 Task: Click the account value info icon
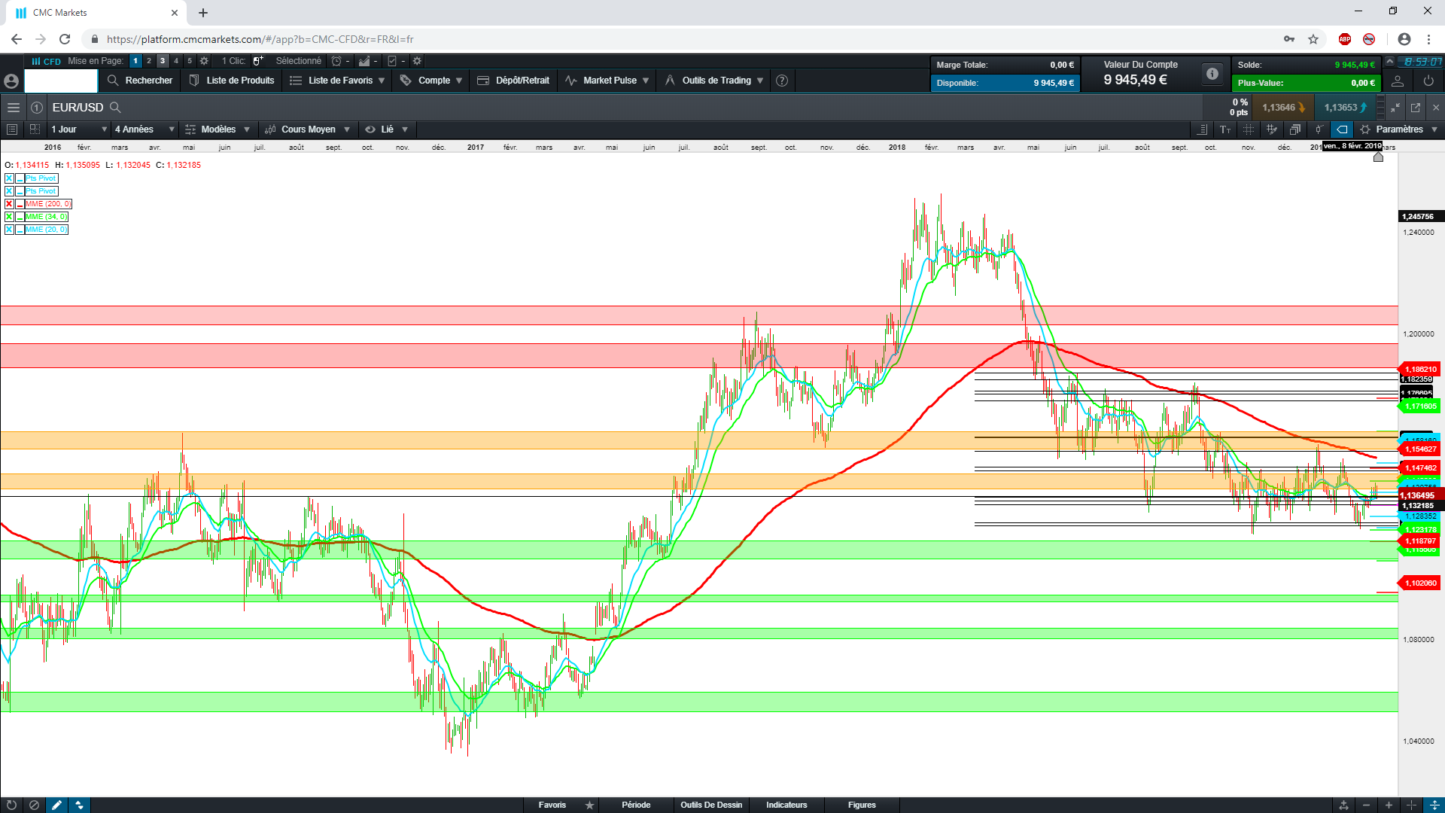pyautogui.click(x=1212, y=74)
